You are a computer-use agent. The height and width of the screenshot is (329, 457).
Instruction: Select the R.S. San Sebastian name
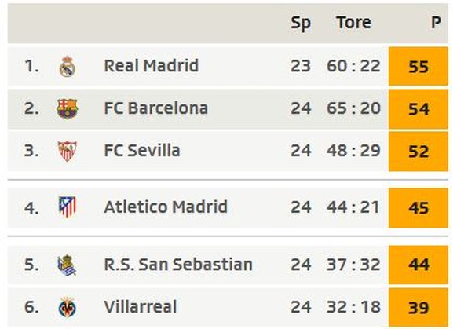coord(178,265)
